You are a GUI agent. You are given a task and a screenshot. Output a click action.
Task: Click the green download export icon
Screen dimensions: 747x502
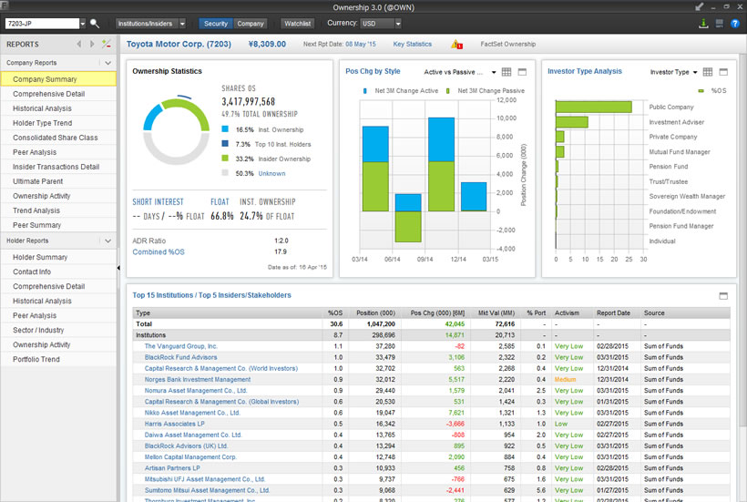[703, 24]
